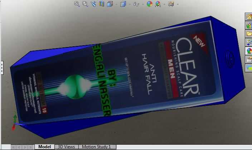Expand the Display Style dropdown arrow
The image size is (252, 150).
coord(130,4)
